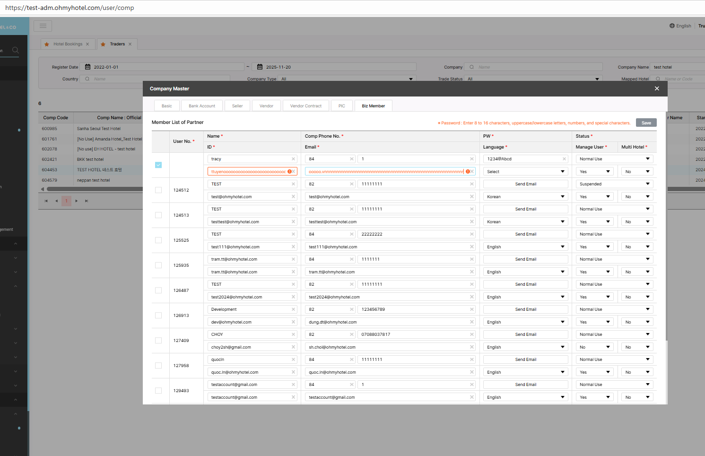Close the Traders tab with X
The image size is (705, 456).
[x=130, y=44]
